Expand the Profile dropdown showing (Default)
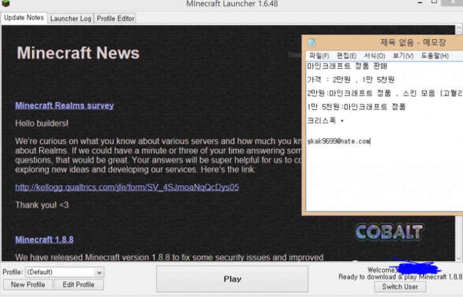The image size is (463, 297). pyautogui.click(x=64, y=272)
